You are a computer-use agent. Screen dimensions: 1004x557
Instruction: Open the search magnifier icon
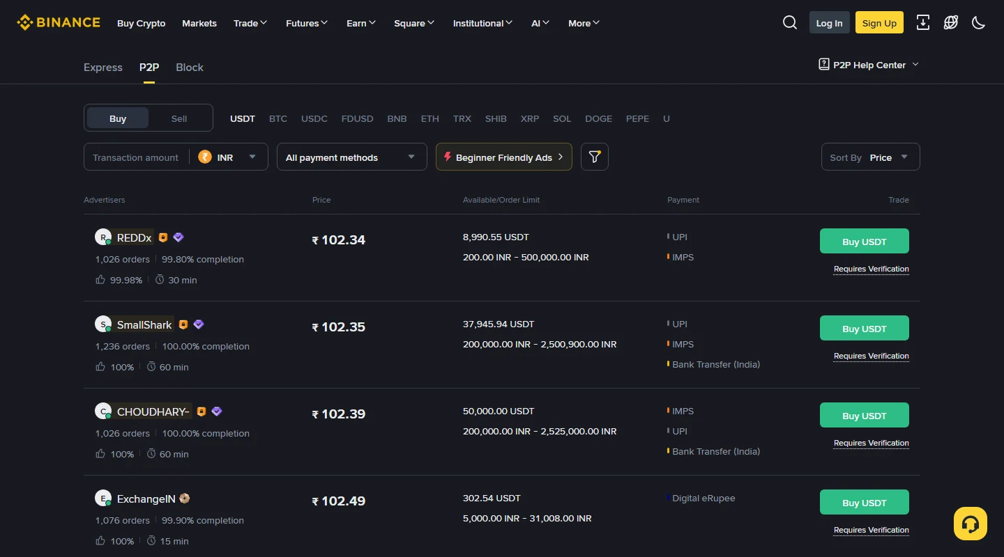(x=790, y=22)
